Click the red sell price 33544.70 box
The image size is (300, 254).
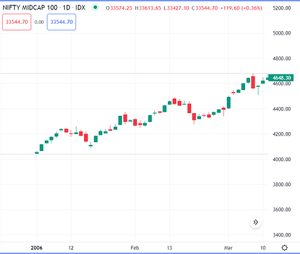pos(17,22)
